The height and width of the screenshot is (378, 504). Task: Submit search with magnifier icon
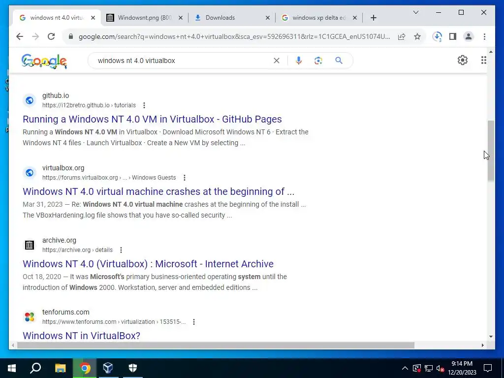[339, 61]
